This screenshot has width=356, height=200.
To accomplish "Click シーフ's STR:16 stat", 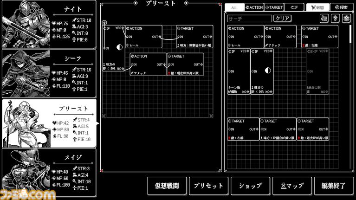I will coord(82,70).
